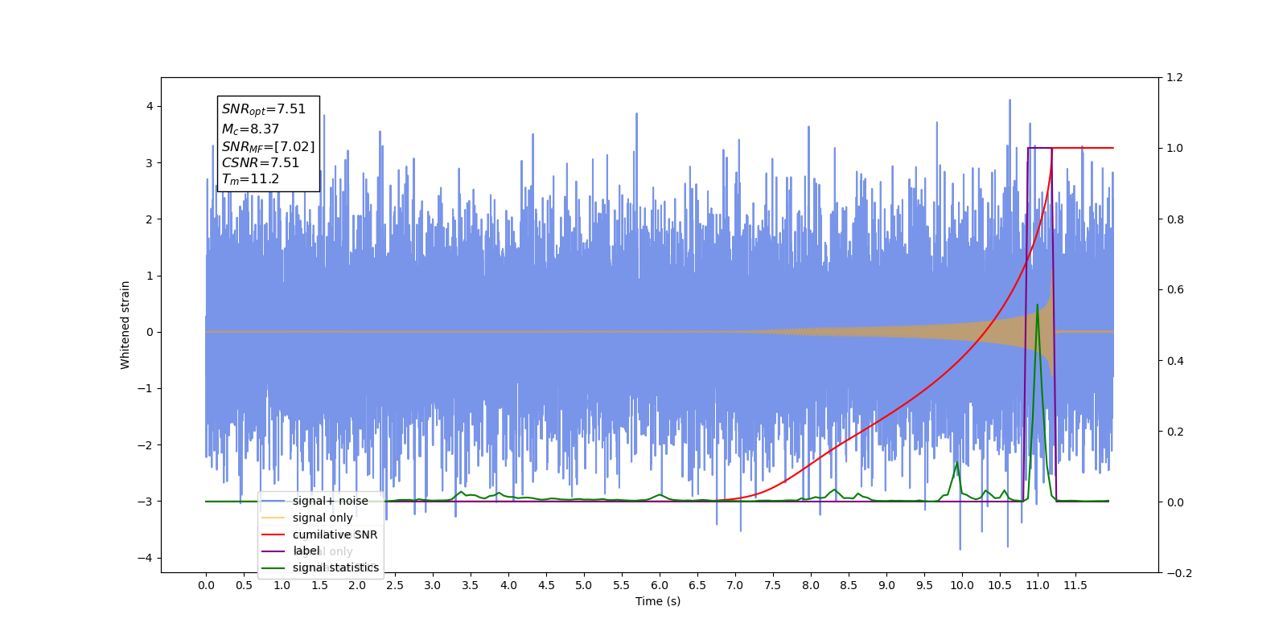1287x643 pixels.
Task: Click the green signal statistics peak at 11.0 s
Action: point(1038,306)
